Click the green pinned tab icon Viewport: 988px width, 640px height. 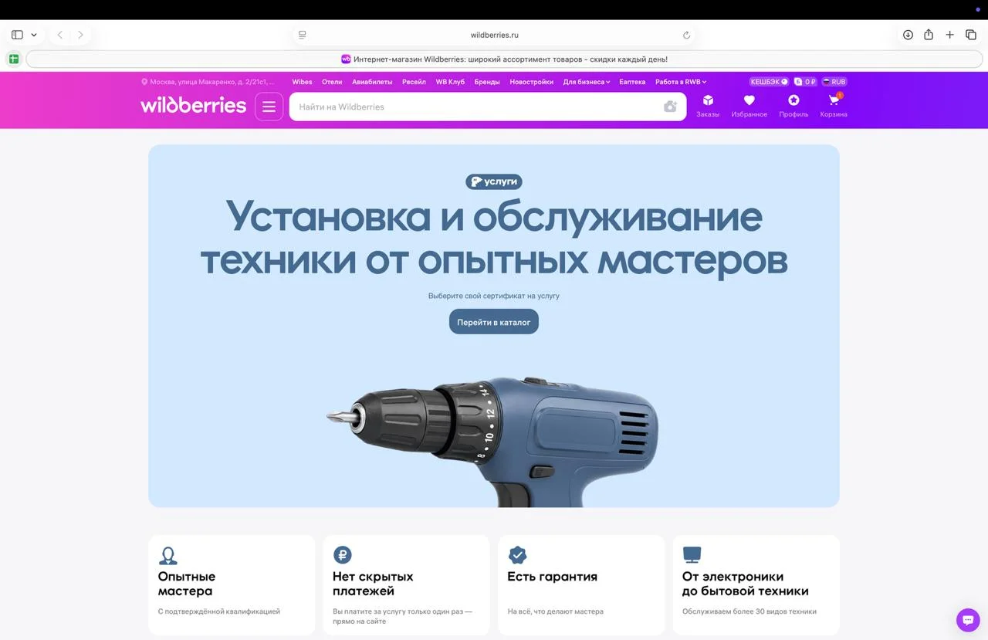(x=14, y=59)
